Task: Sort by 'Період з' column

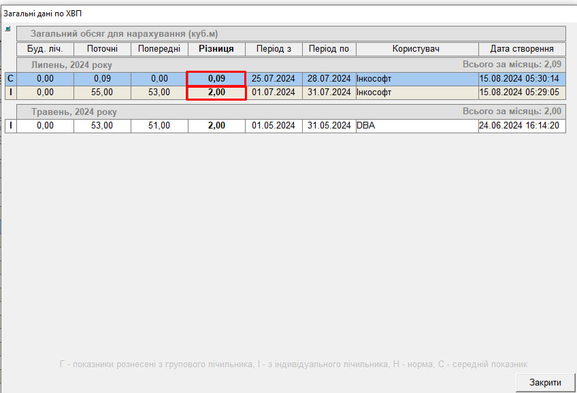Action: click(274, 49)
